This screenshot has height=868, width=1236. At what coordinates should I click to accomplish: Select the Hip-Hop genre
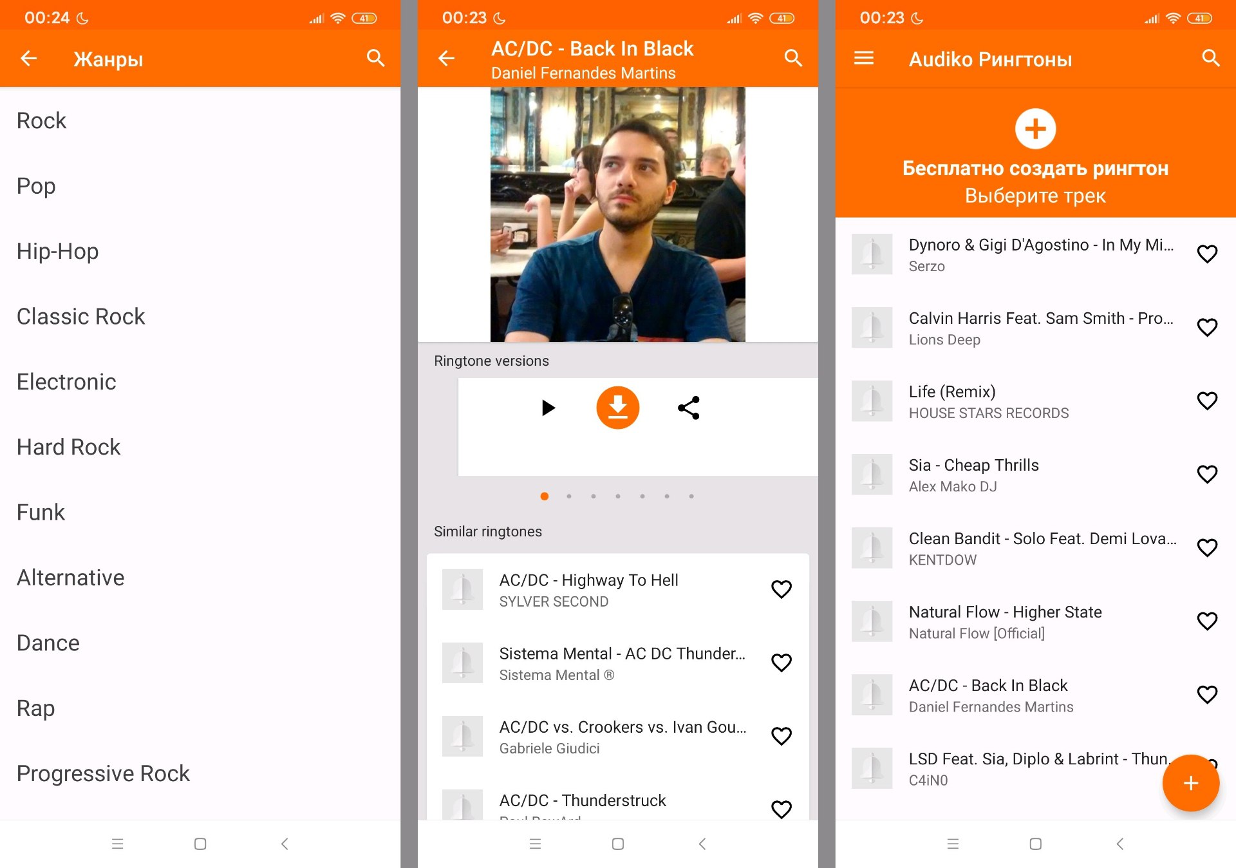(200, 251)
